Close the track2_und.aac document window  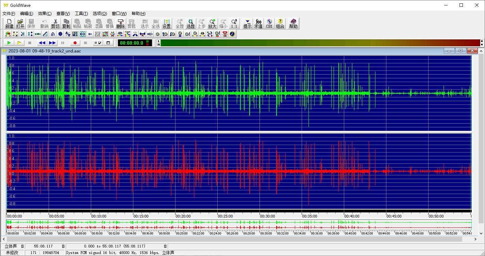pos(472,51)
